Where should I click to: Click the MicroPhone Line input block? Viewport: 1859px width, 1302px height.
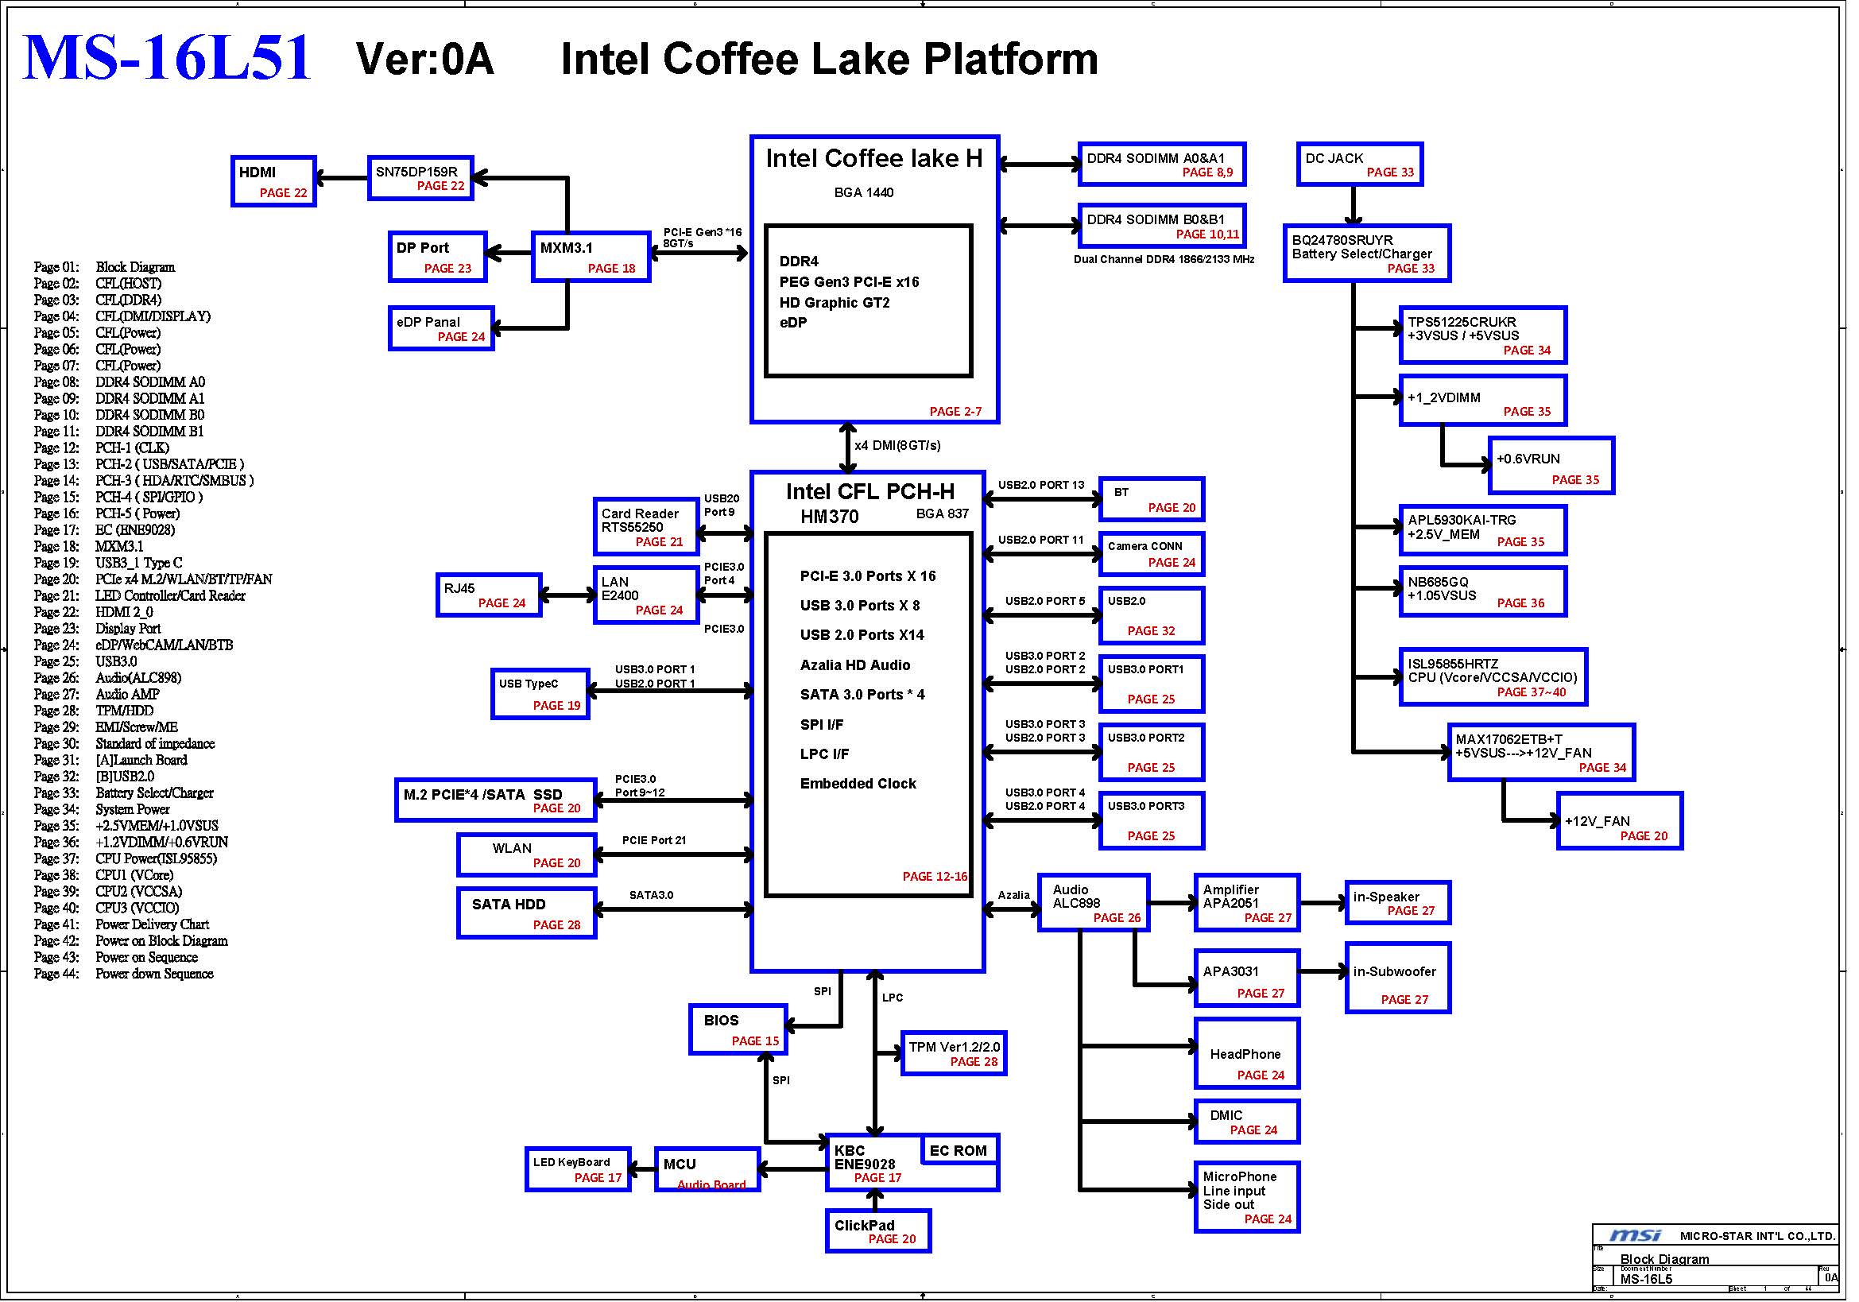1247,1198
